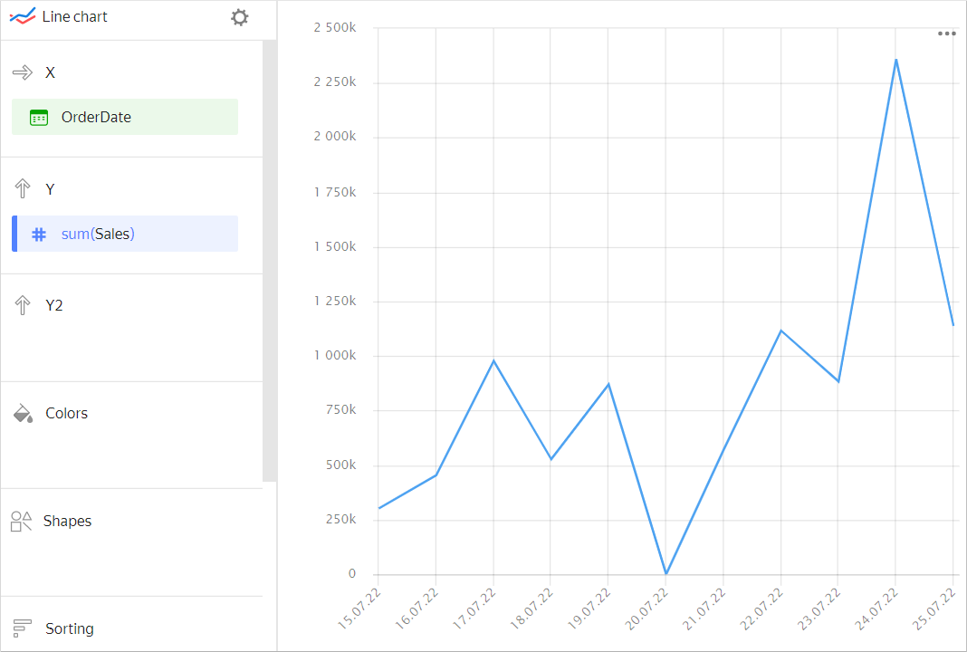
Task: Click the Shapes section label
Action: 68,522
